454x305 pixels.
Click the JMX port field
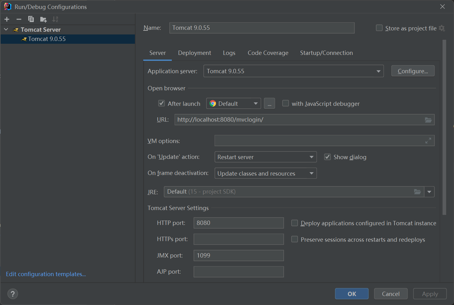(239, 255)
